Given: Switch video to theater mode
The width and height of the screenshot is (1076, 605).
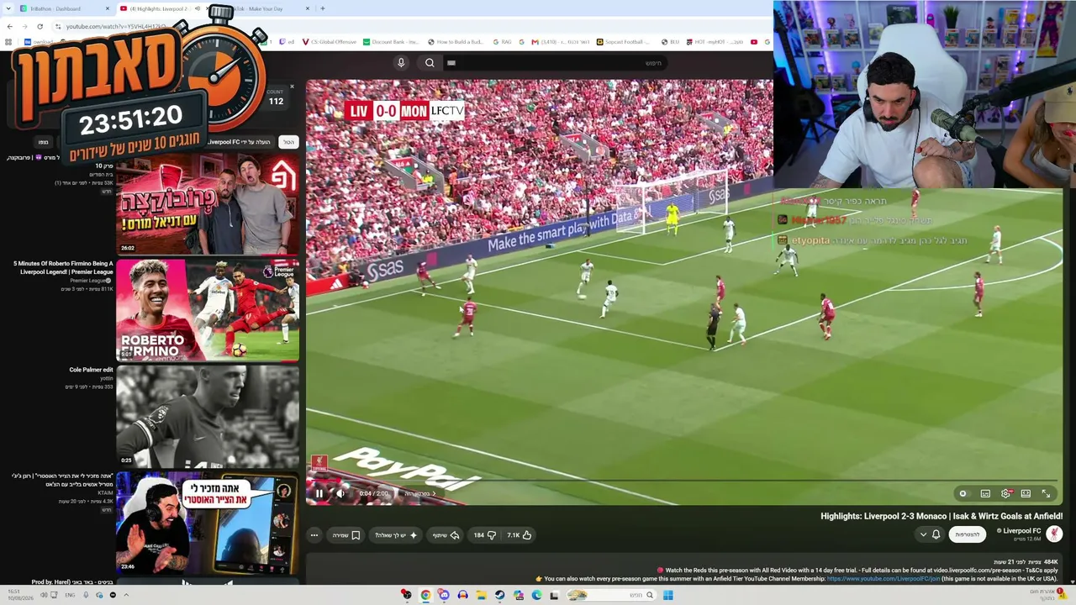Looking at the screenshot, I should point(1026,493).
